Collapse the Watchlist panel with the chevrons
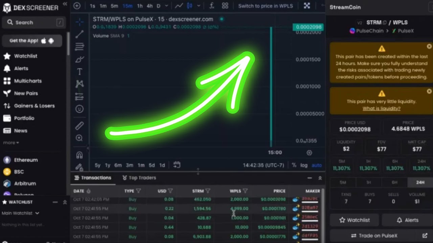 click(x=65, y=202)
